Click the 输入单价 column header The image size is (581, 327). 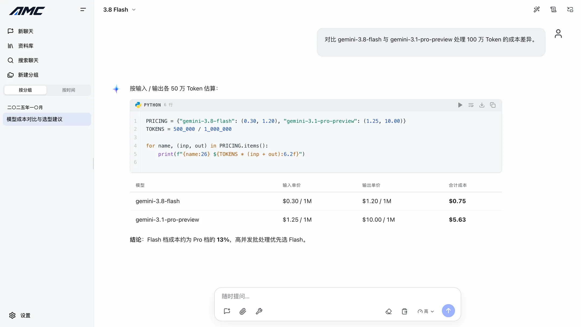pyautogui.click(x=292, y=185)
